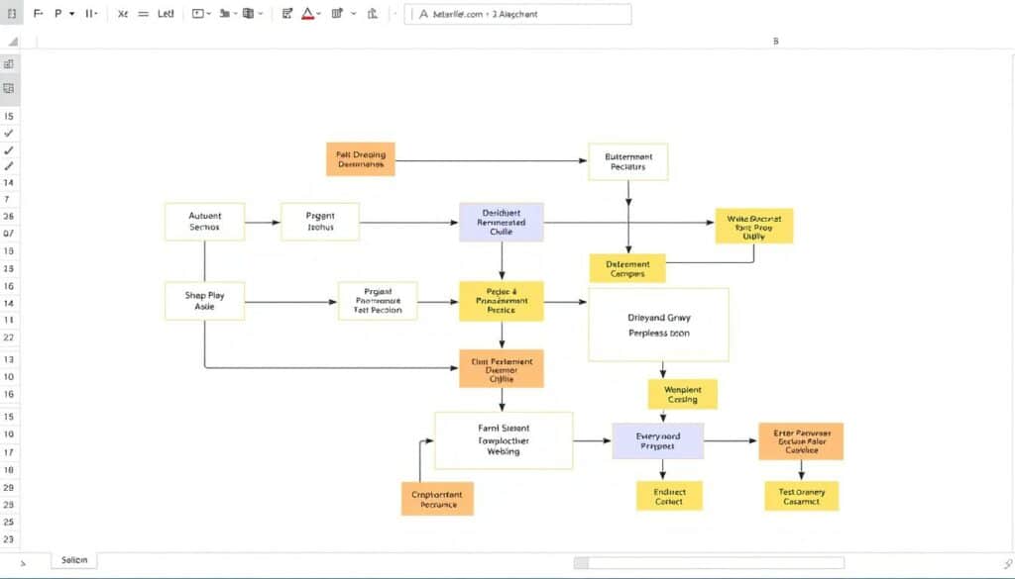Select the yellow 'Endirect Coriect' box
1015x579 pixels.
click(669, 496)
